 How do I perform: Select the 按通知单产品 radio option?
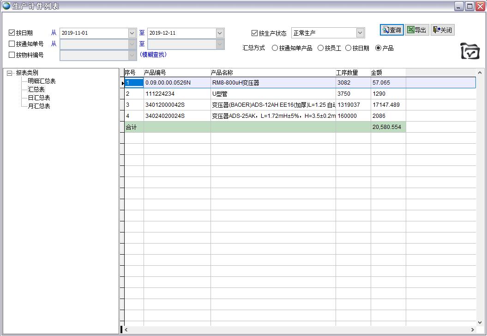(275, 48)
